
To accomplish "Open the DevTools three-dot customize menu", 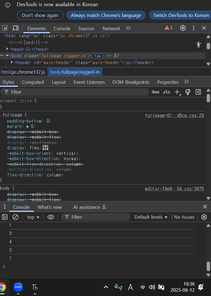I will point(193,28).
